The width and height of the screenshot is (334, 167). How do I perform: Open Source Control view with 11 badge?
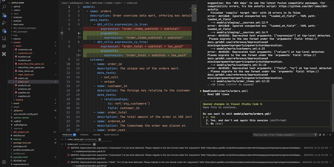point(4,15)
